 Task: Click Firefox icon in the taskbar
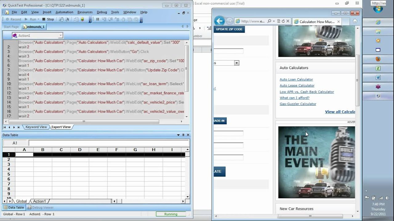tap(378, 59)
